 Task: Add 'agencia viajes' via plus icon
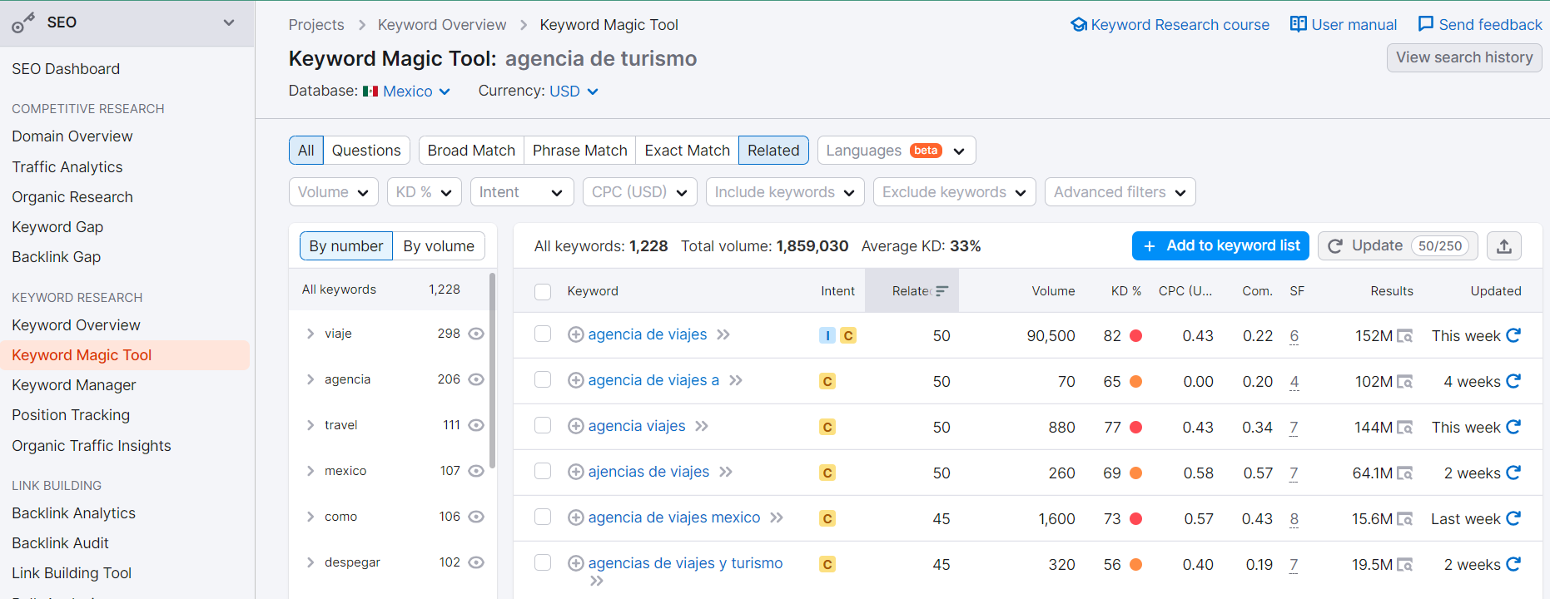coord(575,426)
